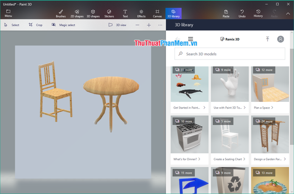Open the Effects tab

(x=142, y=14)
